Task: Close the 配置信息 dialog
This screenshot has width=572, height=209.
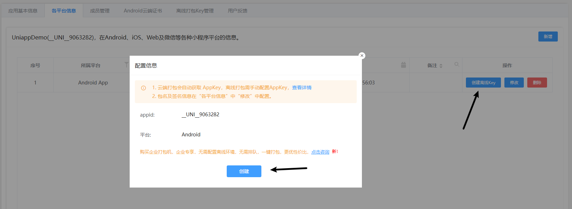Action: click(362, 55)
